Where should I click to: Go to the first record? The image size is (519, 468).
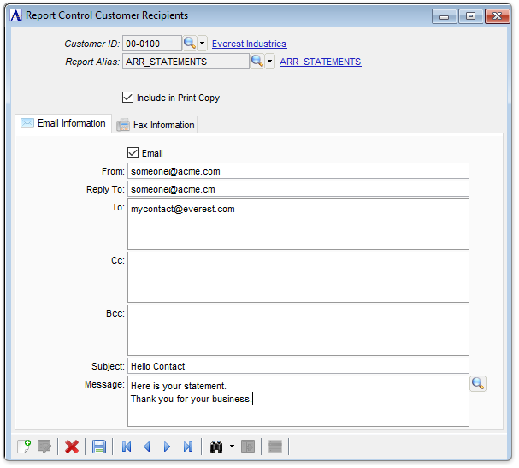click(x=127, y=447)
